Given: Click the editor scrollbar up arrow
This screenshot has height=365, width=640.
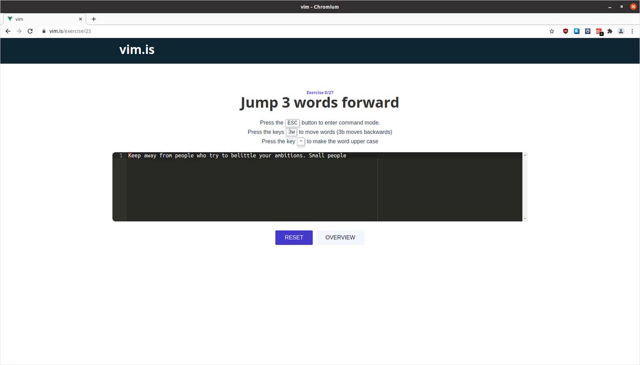Looking at the screenshot, I should [x=525, y=155].
